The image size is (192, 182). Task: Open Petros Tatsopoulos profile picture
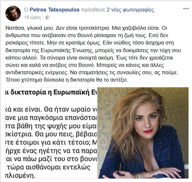13,13
